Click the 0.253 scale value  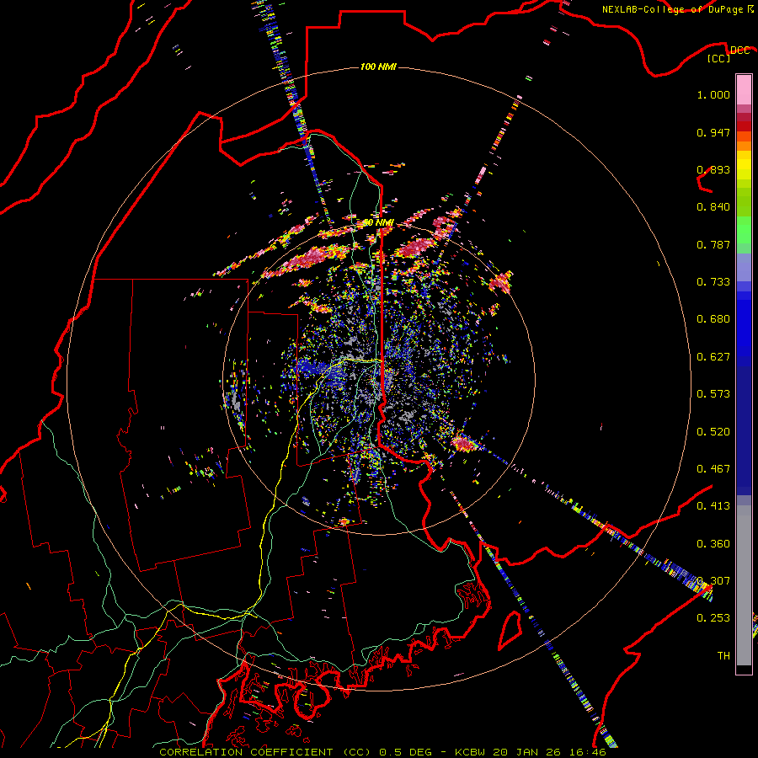tap(713, 618)
